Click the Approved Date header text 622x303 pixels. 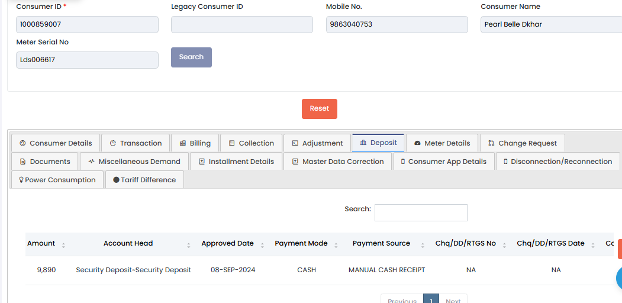point(228,243)
